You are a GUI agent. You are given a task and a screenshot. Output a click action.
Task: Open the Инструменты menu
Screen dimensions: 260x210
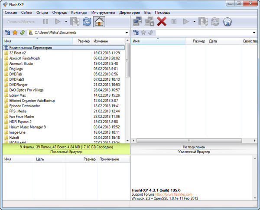click(x=103, y=13)
